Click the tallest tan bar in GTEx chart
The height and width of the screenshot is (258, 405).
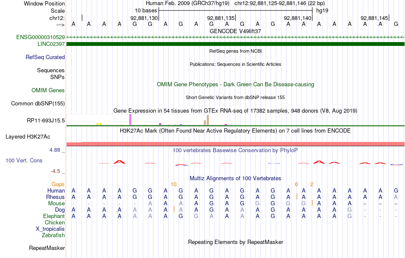point(208,120)
